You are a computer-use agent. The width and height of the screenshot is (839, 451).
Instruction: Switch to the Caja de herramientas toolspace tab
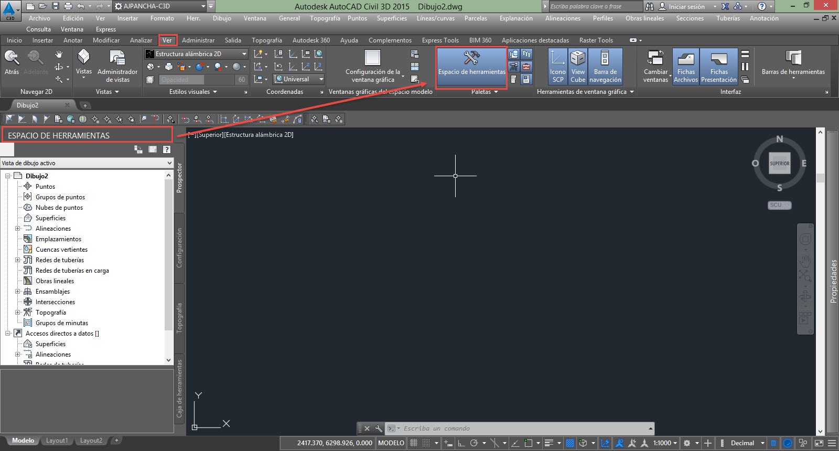coord(179,389)
